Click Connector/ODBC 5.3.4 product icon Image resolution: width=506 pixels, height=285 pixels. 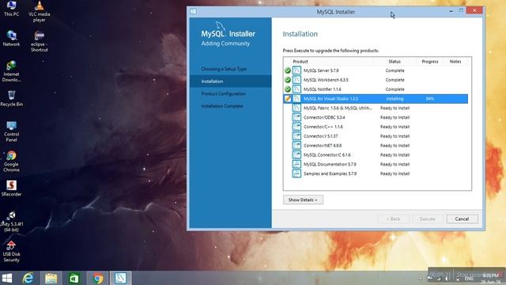tap(296, 117)
